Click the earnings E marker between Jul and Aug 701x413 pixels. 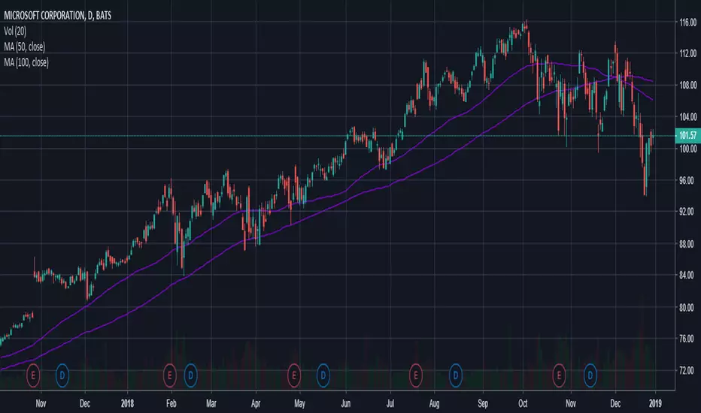coord(416,375)
